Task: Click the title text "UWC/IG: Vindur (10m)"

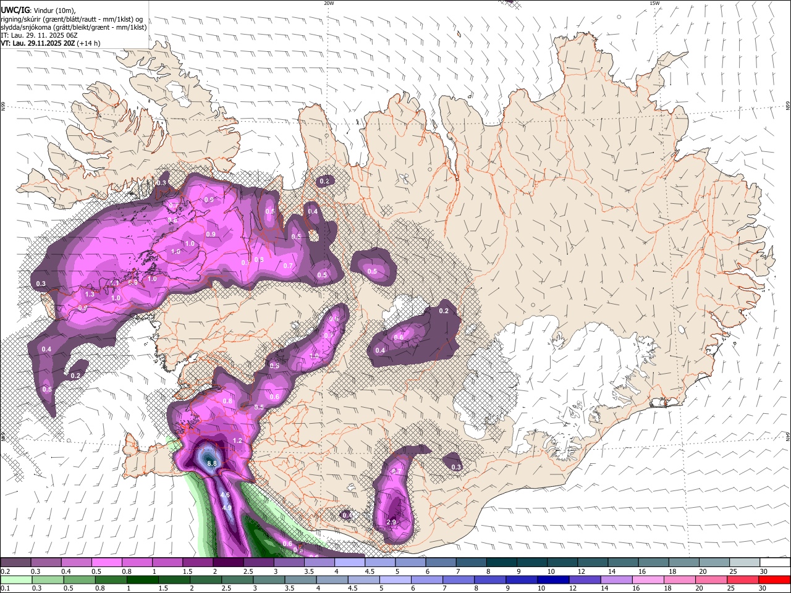Action: coord(39,9)
